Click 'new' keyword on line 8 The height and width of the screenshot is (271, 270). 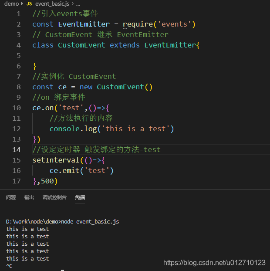pyautogui.click(x=86, y=87)
